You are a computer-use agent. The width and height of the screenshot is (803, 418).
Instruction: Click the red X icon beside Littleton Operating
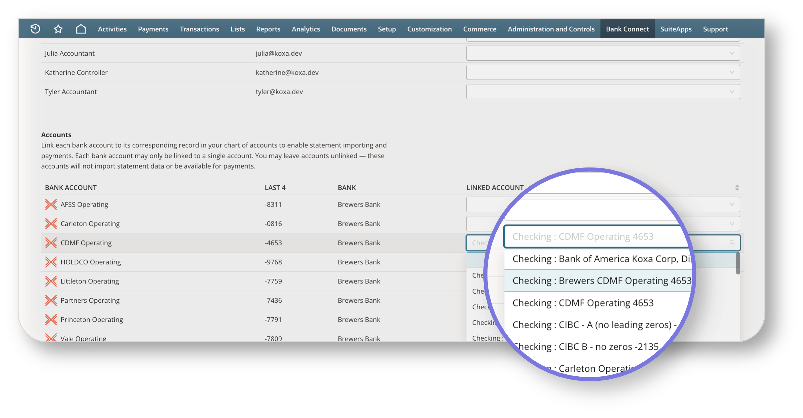click(x=51, y=281)
